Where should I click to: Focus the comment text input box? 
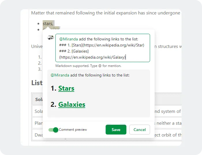(102, 48)
